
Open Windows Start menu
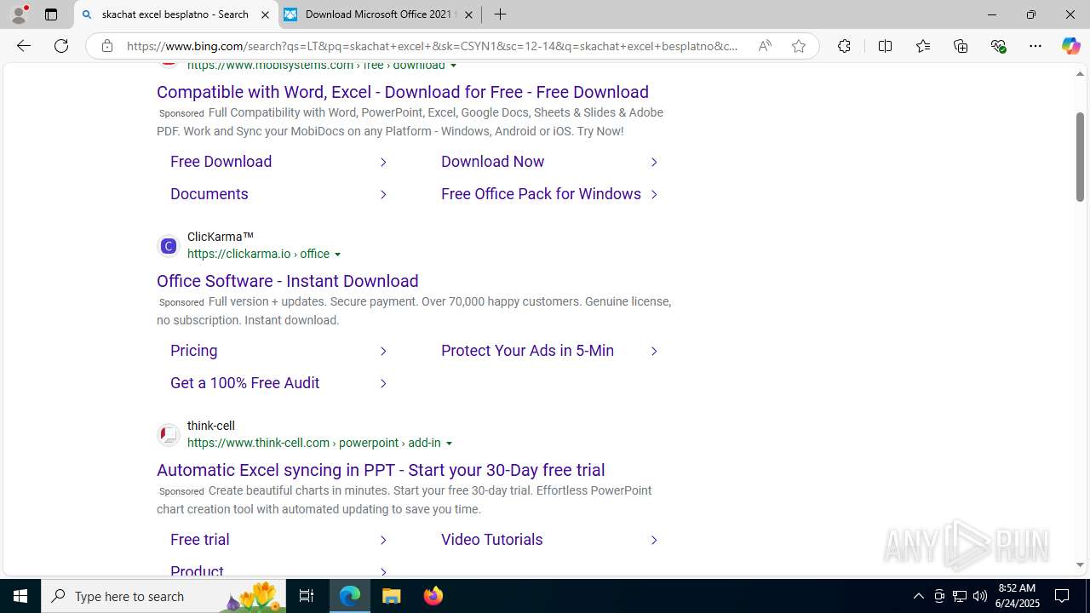click(20, 596)
